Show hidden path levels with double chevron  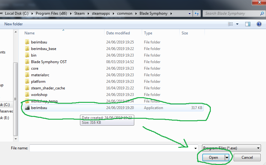click(1, 13)
